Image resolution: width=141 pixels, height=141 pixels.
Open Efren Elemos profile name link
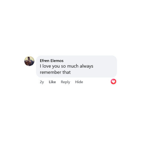(x=52, y=61)
